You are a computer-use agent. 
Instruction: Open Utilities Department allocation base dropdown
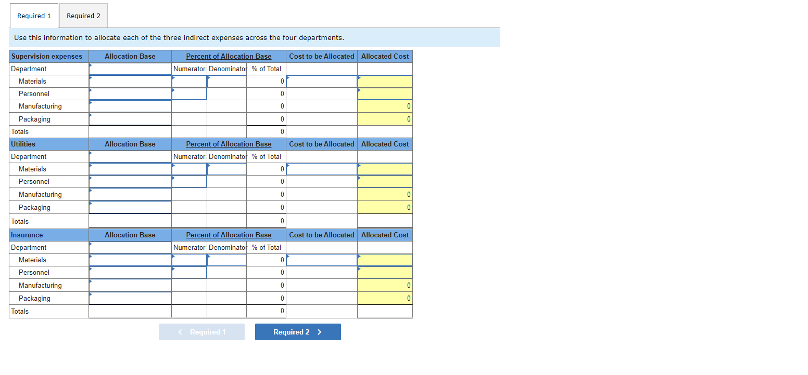tap(130, 156)
